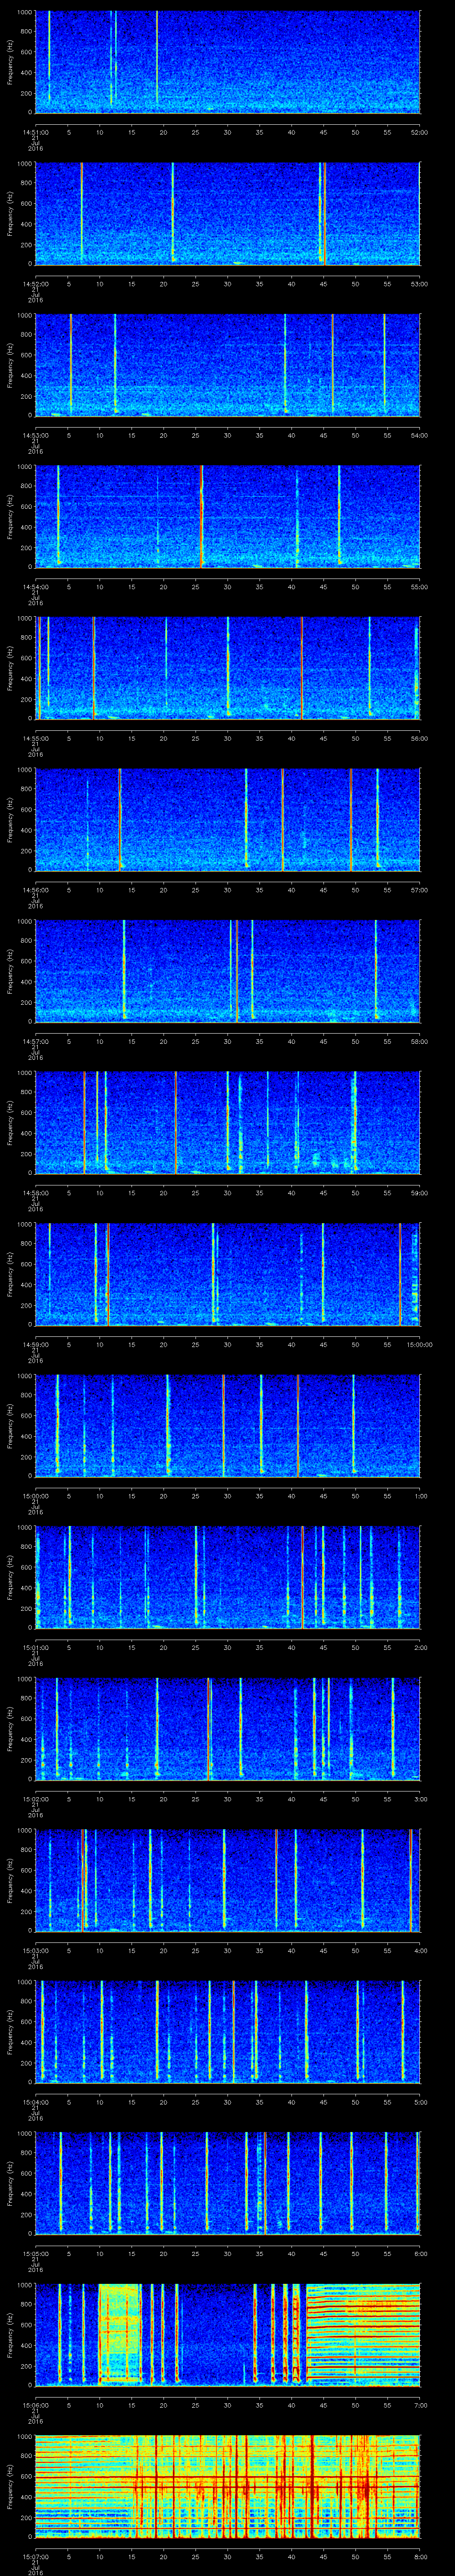Click the '14:52:00' start time label
Screen dimensions: 455x2576
36,284
